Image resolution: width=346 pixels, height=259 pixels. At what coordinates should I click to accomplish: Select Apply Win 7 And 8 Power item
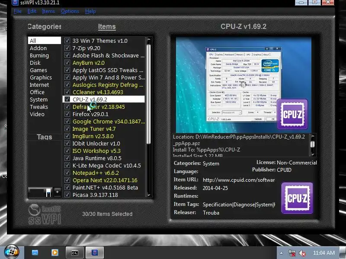click(x=109, y=78)
